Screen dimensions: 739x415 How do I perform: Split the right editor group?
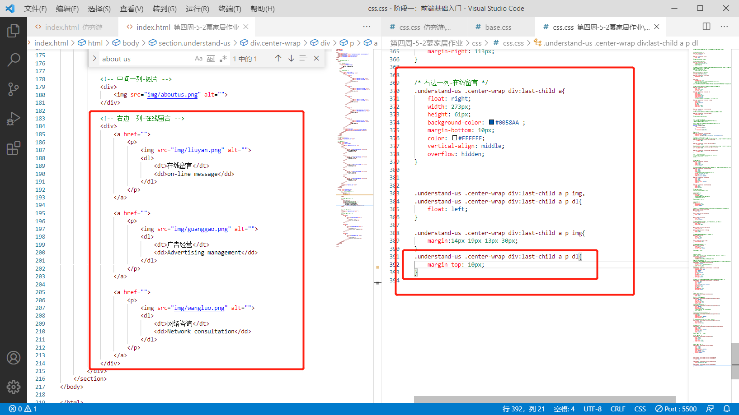(x=706, y=27)
